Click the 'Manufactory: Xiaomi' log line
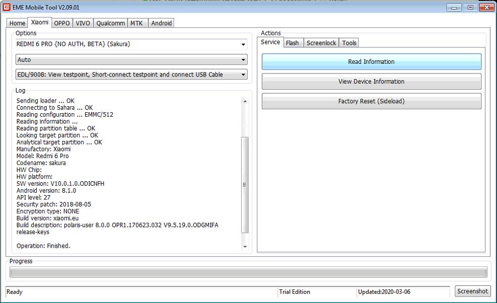The image size is (497, 303). pyautogui.click(x=43, y=149)
